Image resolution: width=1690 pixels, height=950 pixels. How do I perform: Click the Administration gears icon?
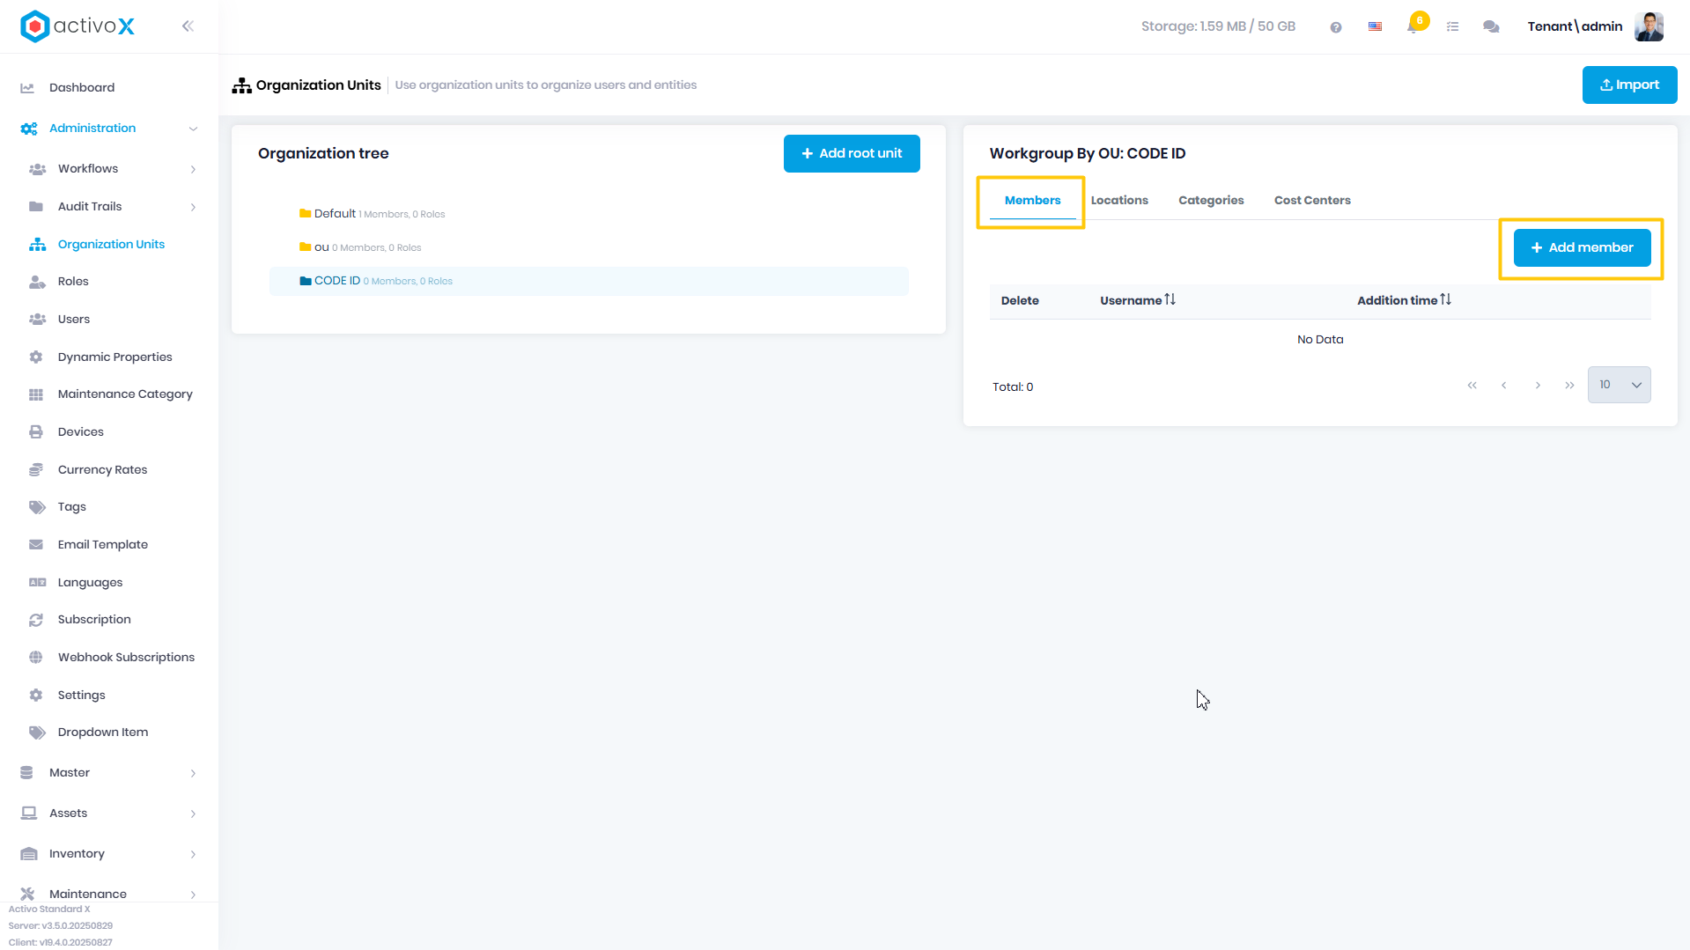point(29,129)
